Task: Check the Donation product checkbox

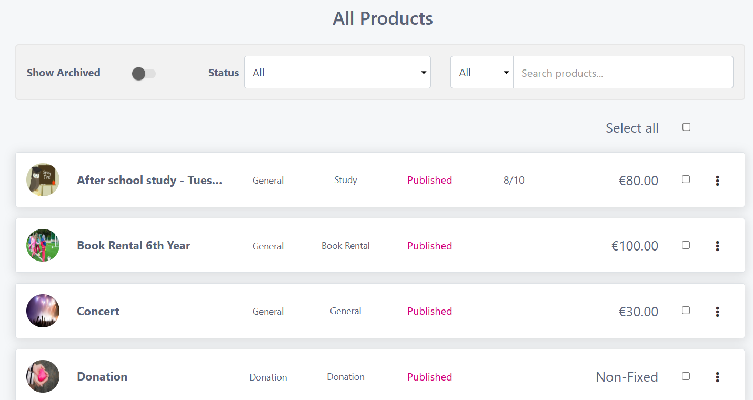Action: pyautogui.click(x=686, y=376)
